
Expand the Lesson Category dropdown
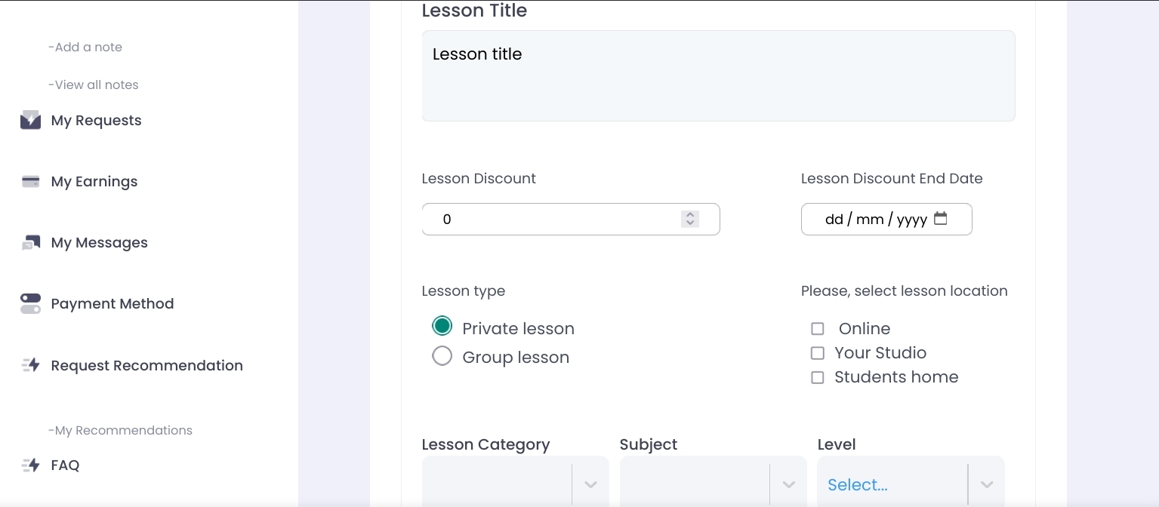(590, 484)
